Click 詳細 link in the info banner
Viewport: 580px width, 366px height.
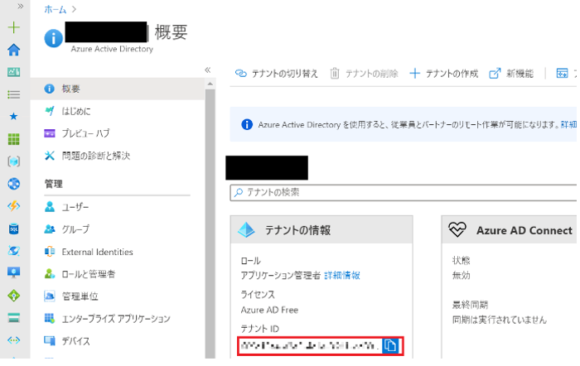point(569,124)
